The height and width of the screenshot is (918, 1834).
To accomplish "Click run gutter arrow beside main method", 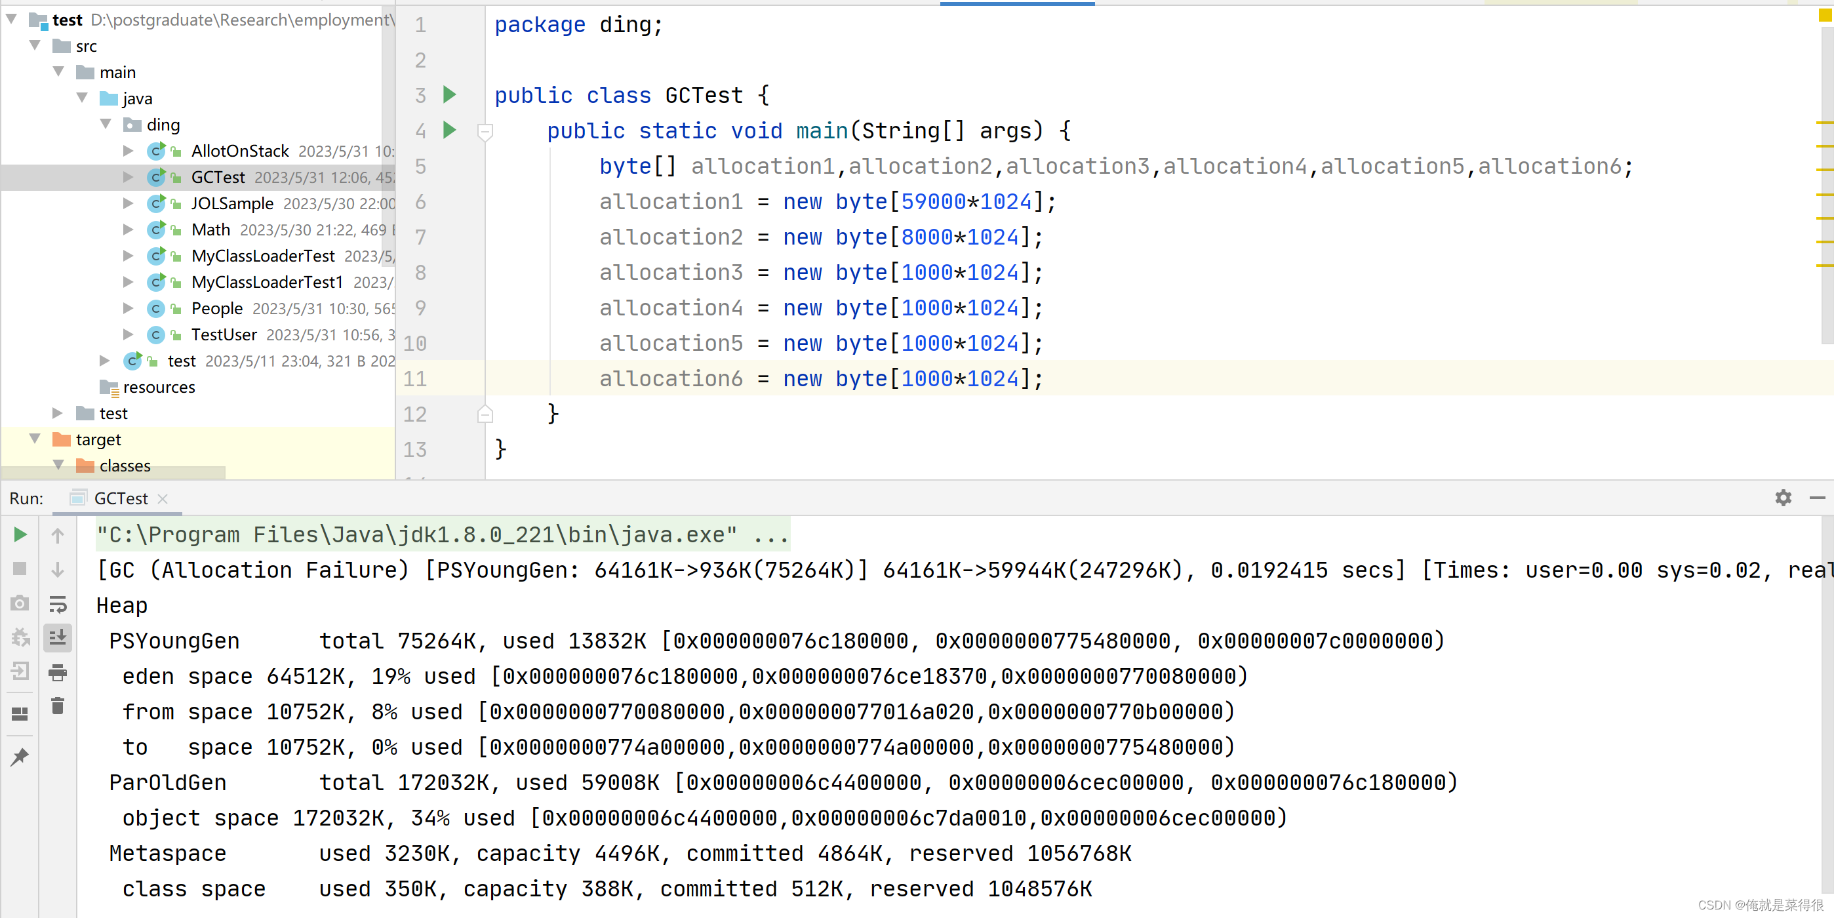I will [x=449, y=130].
